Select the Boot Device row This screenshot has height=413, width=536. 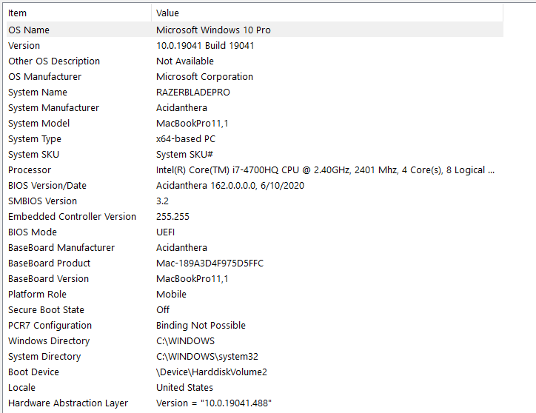pyautogui.click(x=34, y=372)
